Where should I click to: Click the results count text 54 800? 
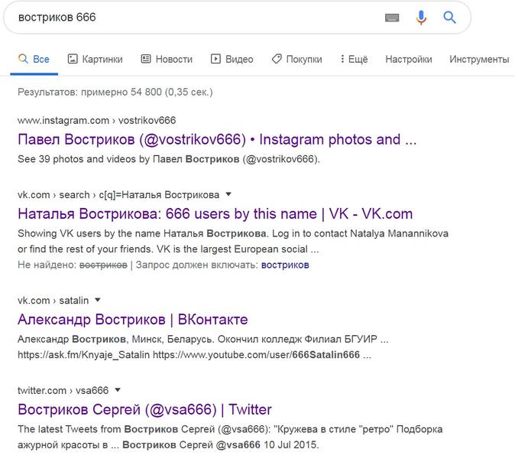click(146, 92)
